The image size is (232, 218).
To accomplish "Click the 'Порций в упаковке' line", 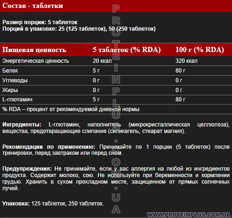I will [79, 29].
